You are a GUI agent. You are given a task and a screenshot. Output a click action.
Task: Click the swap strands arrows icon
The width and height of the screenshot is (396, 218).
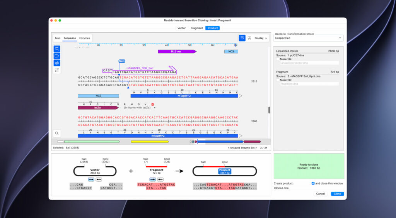(57, 70)
